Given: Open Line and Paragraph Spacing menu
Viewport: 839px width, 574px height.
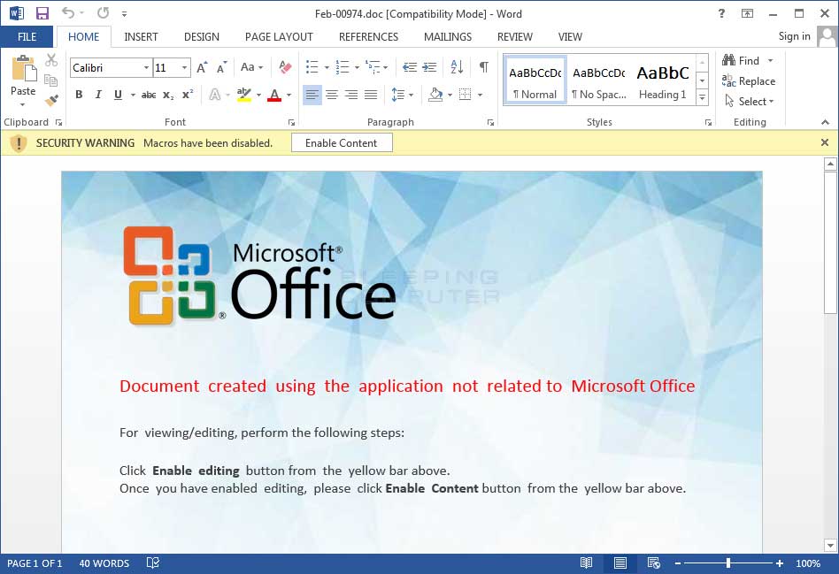Looking at the screenshot, I should (402, 96).
